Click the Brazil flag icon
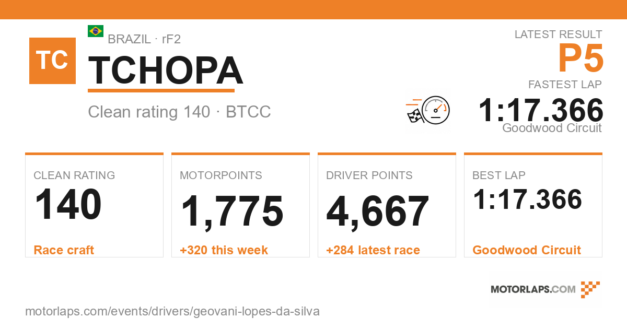This screenshot has width=627, height=329. click(x=96, y=31)
